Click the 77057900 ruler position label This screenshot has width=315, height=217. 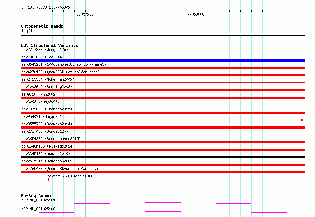pyautogui.click(x=85, y=14)
